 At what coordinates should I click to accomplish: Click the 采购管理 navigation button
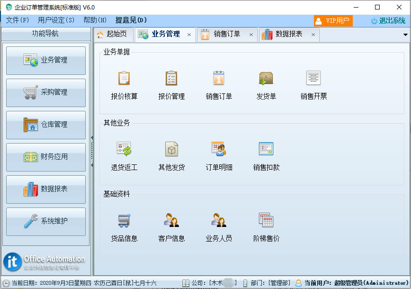pos(46,92)
